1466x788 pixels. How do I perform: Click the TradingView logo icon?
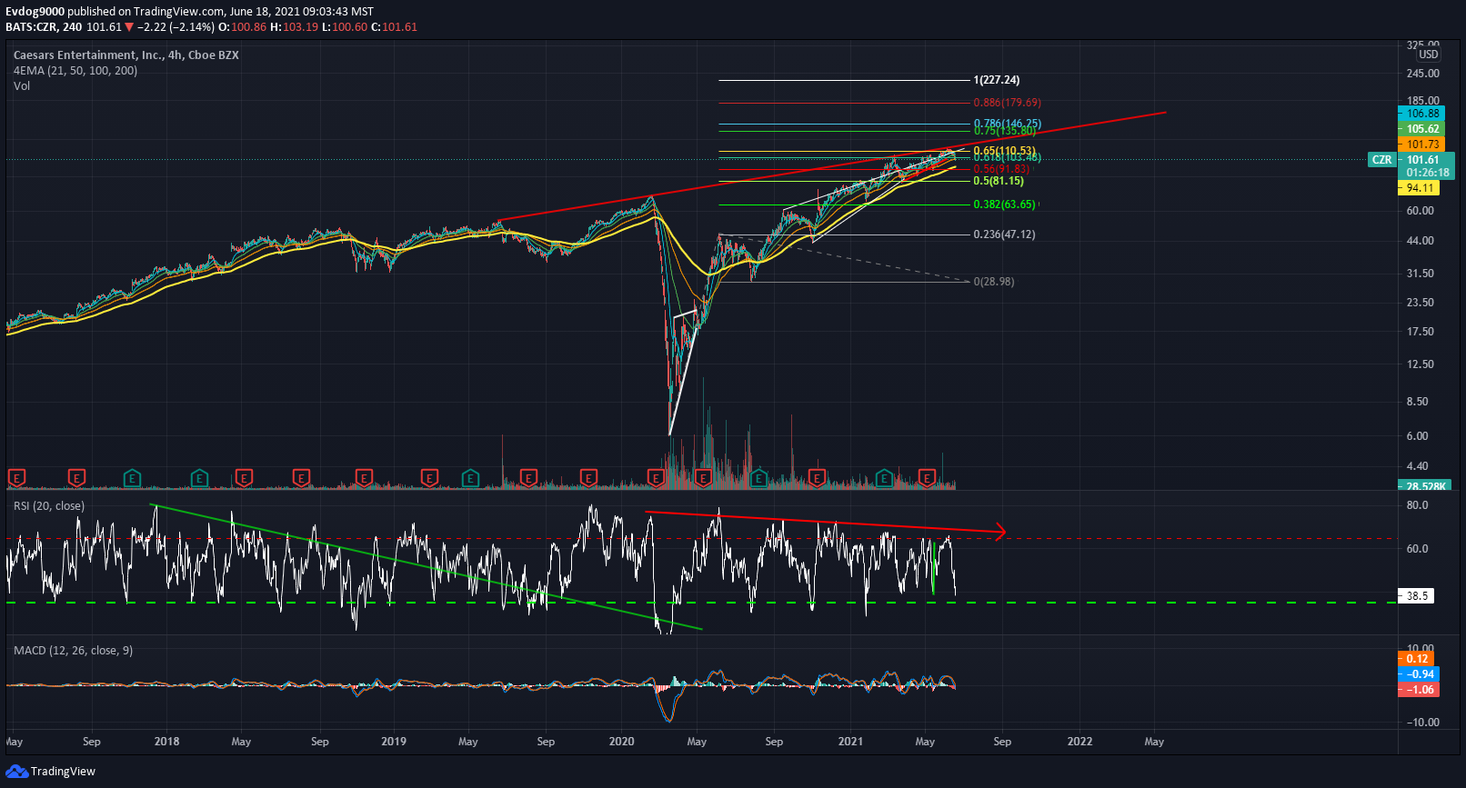pos(17,771)
